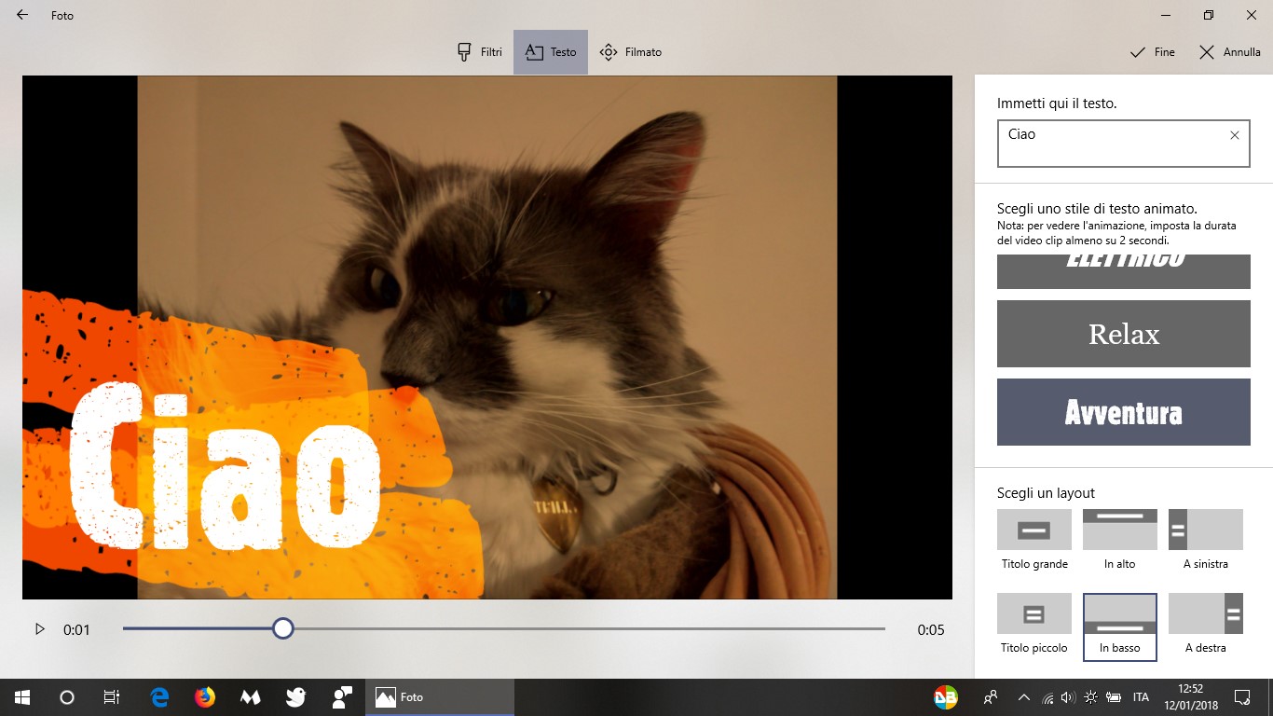The width and height of the screenshot is (1273, 716).
Task: Play the video preview
Action: [40, 629]
